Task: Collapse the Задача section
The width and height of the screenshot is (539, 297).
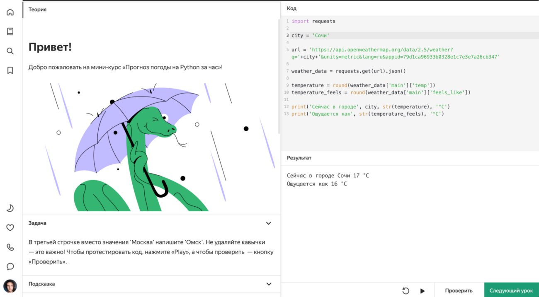Action: 268,223
